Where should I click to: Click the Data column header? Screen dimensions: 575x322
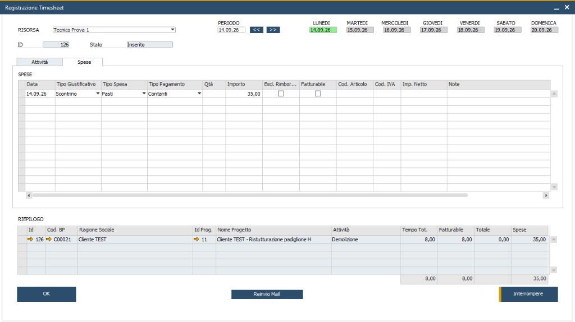(x=40, y=84)
